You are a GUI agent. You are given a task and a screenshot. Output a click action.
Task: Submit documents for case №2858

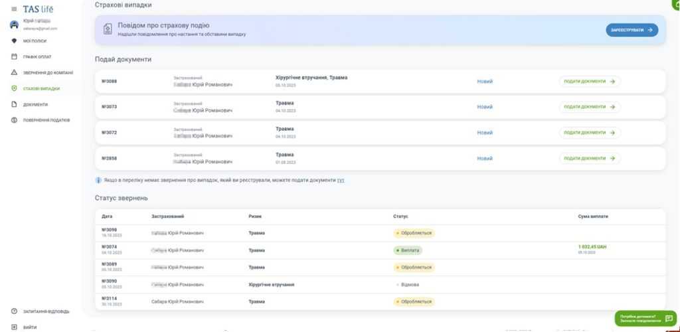point(590,159)
